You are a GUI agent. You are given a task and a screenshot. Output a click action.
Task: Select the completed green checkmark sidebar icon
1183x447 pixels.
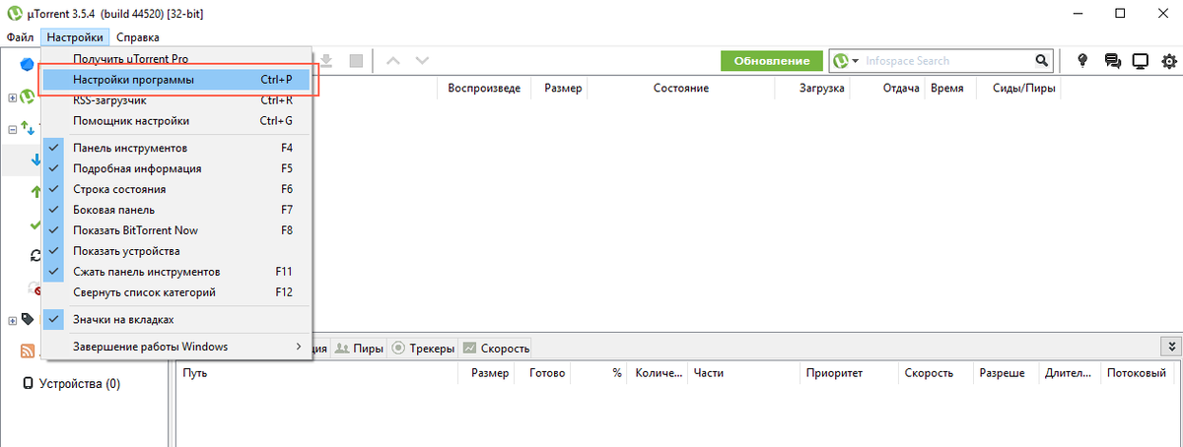click(35, 225)
